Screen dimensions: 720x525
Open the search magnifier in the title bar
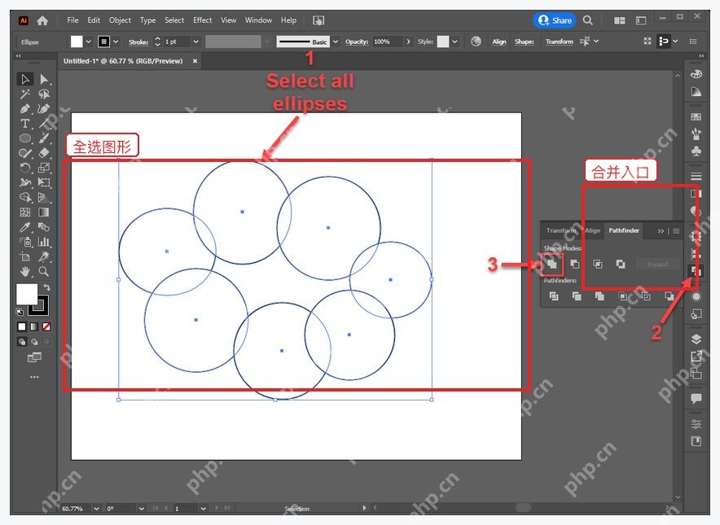[588, 20]
